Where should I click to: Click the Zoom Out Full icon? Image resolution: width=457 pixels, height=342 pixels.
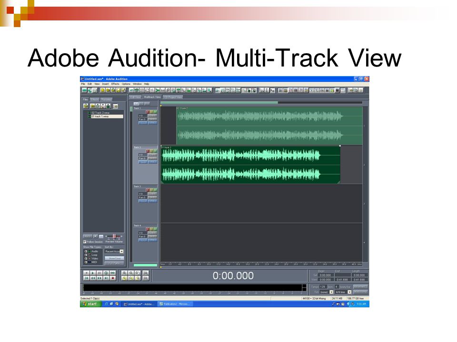pos(138,273)
